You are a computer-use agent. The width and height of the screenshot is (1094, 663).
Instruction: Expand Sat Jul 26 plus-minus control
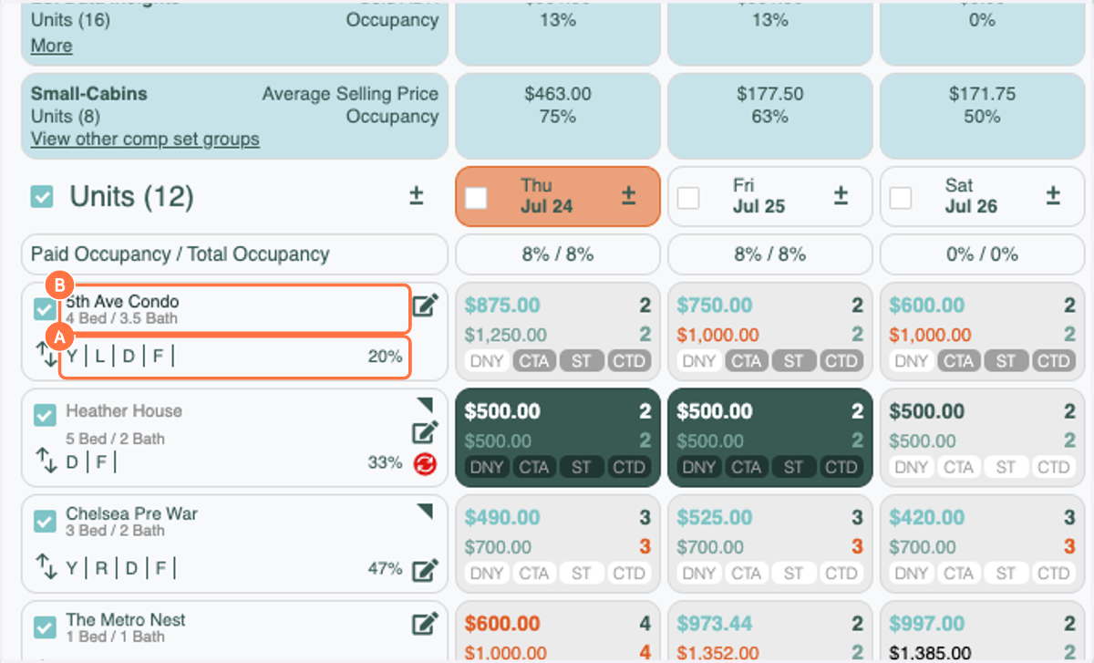click(1053, 196)
